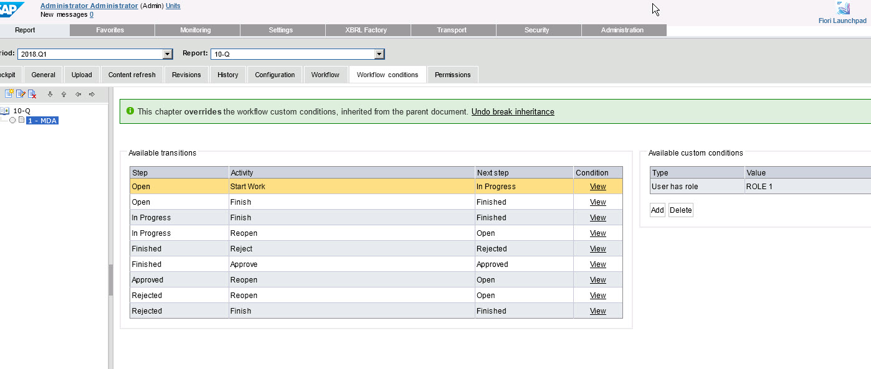Click Undo break inheritance link
This screenshot has height=369, width=871.
click(x=513, y=112)
